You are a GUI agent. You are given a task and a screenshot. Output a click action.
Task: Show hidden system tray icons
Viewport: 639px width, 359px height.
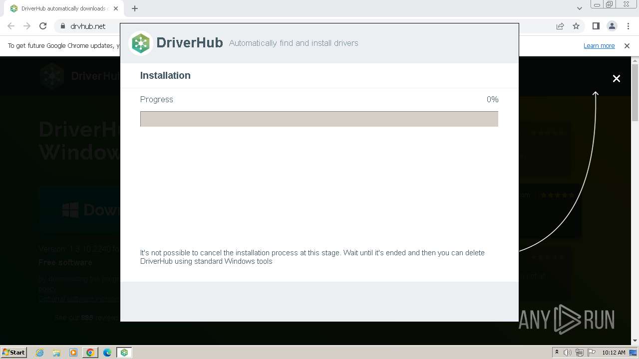557,353
